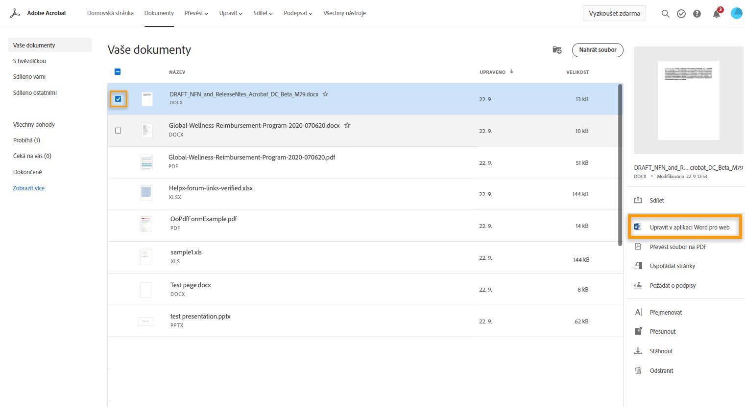The image size is (745, 411).
Task: Click Převést soubor na PDF
Action: pyautogui.click(x=678, y=247)
